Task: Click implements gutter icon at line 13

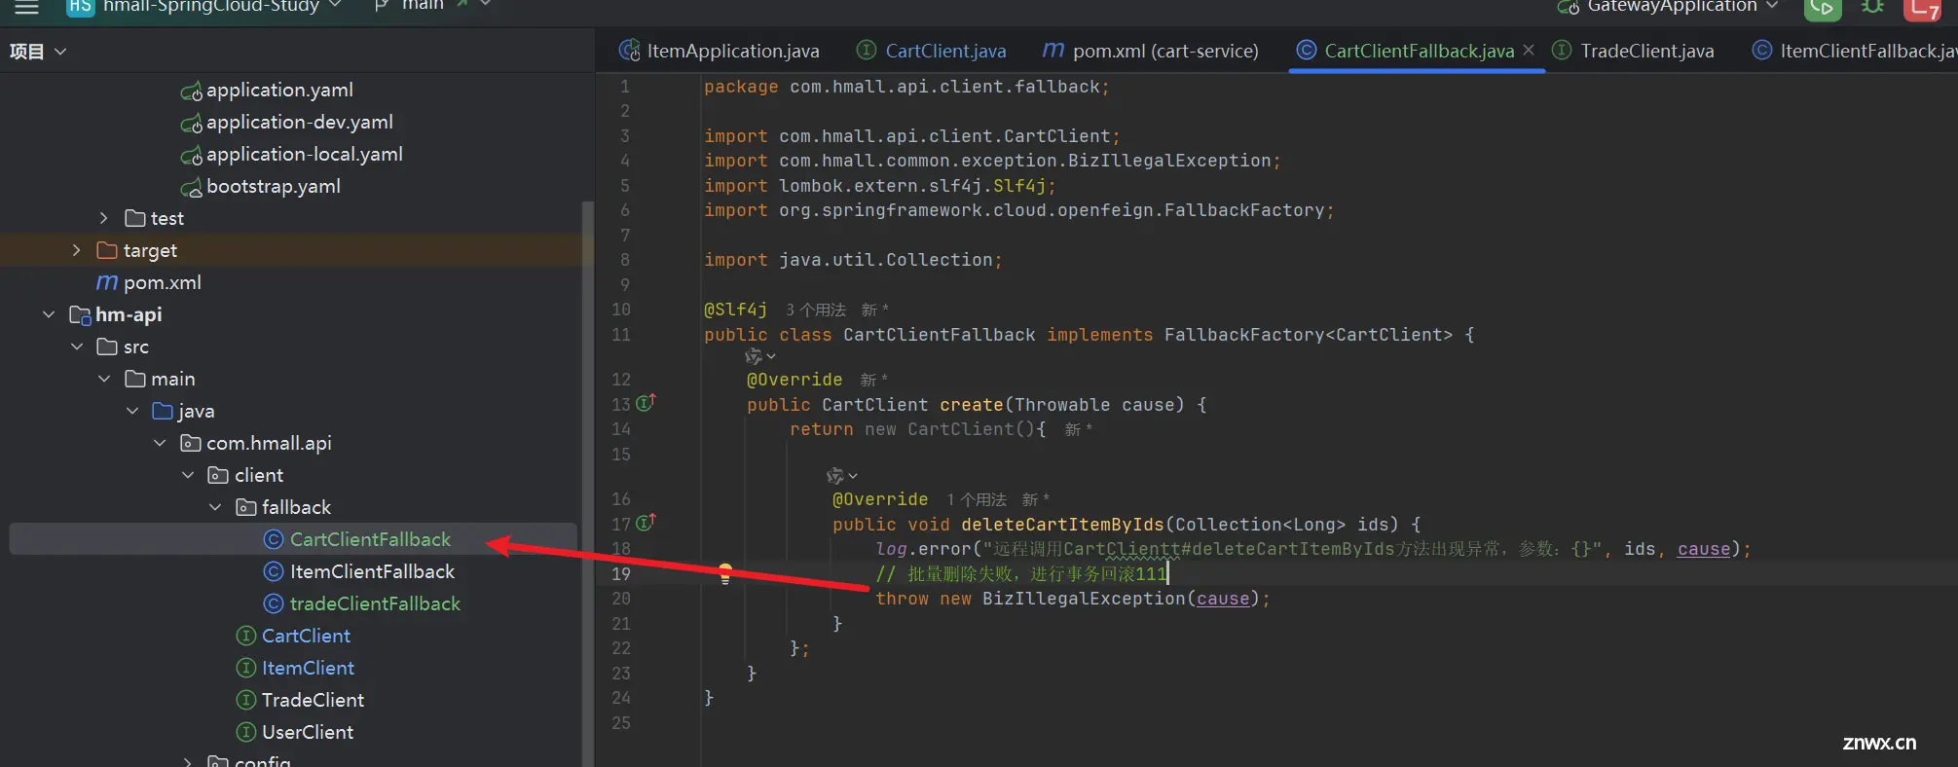Action: [647, 402]
